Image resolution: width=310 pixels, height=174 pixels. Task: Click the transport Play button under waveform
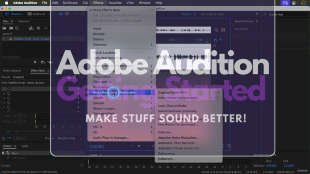[139, 146]
